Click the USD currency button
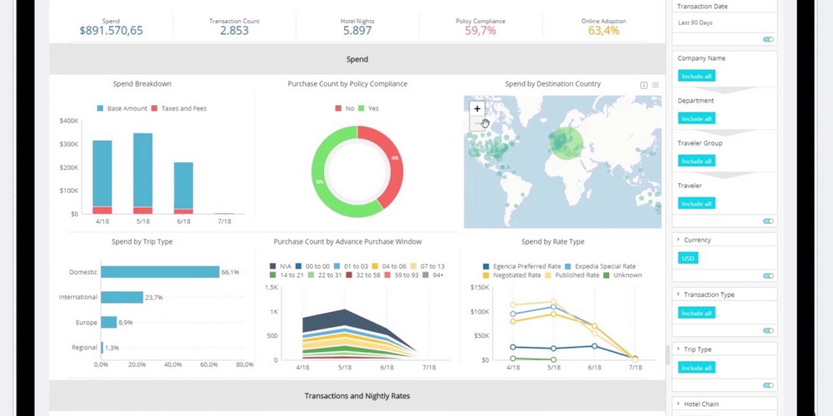The width and height of the screenshot is (833, 416). [688, 259]
